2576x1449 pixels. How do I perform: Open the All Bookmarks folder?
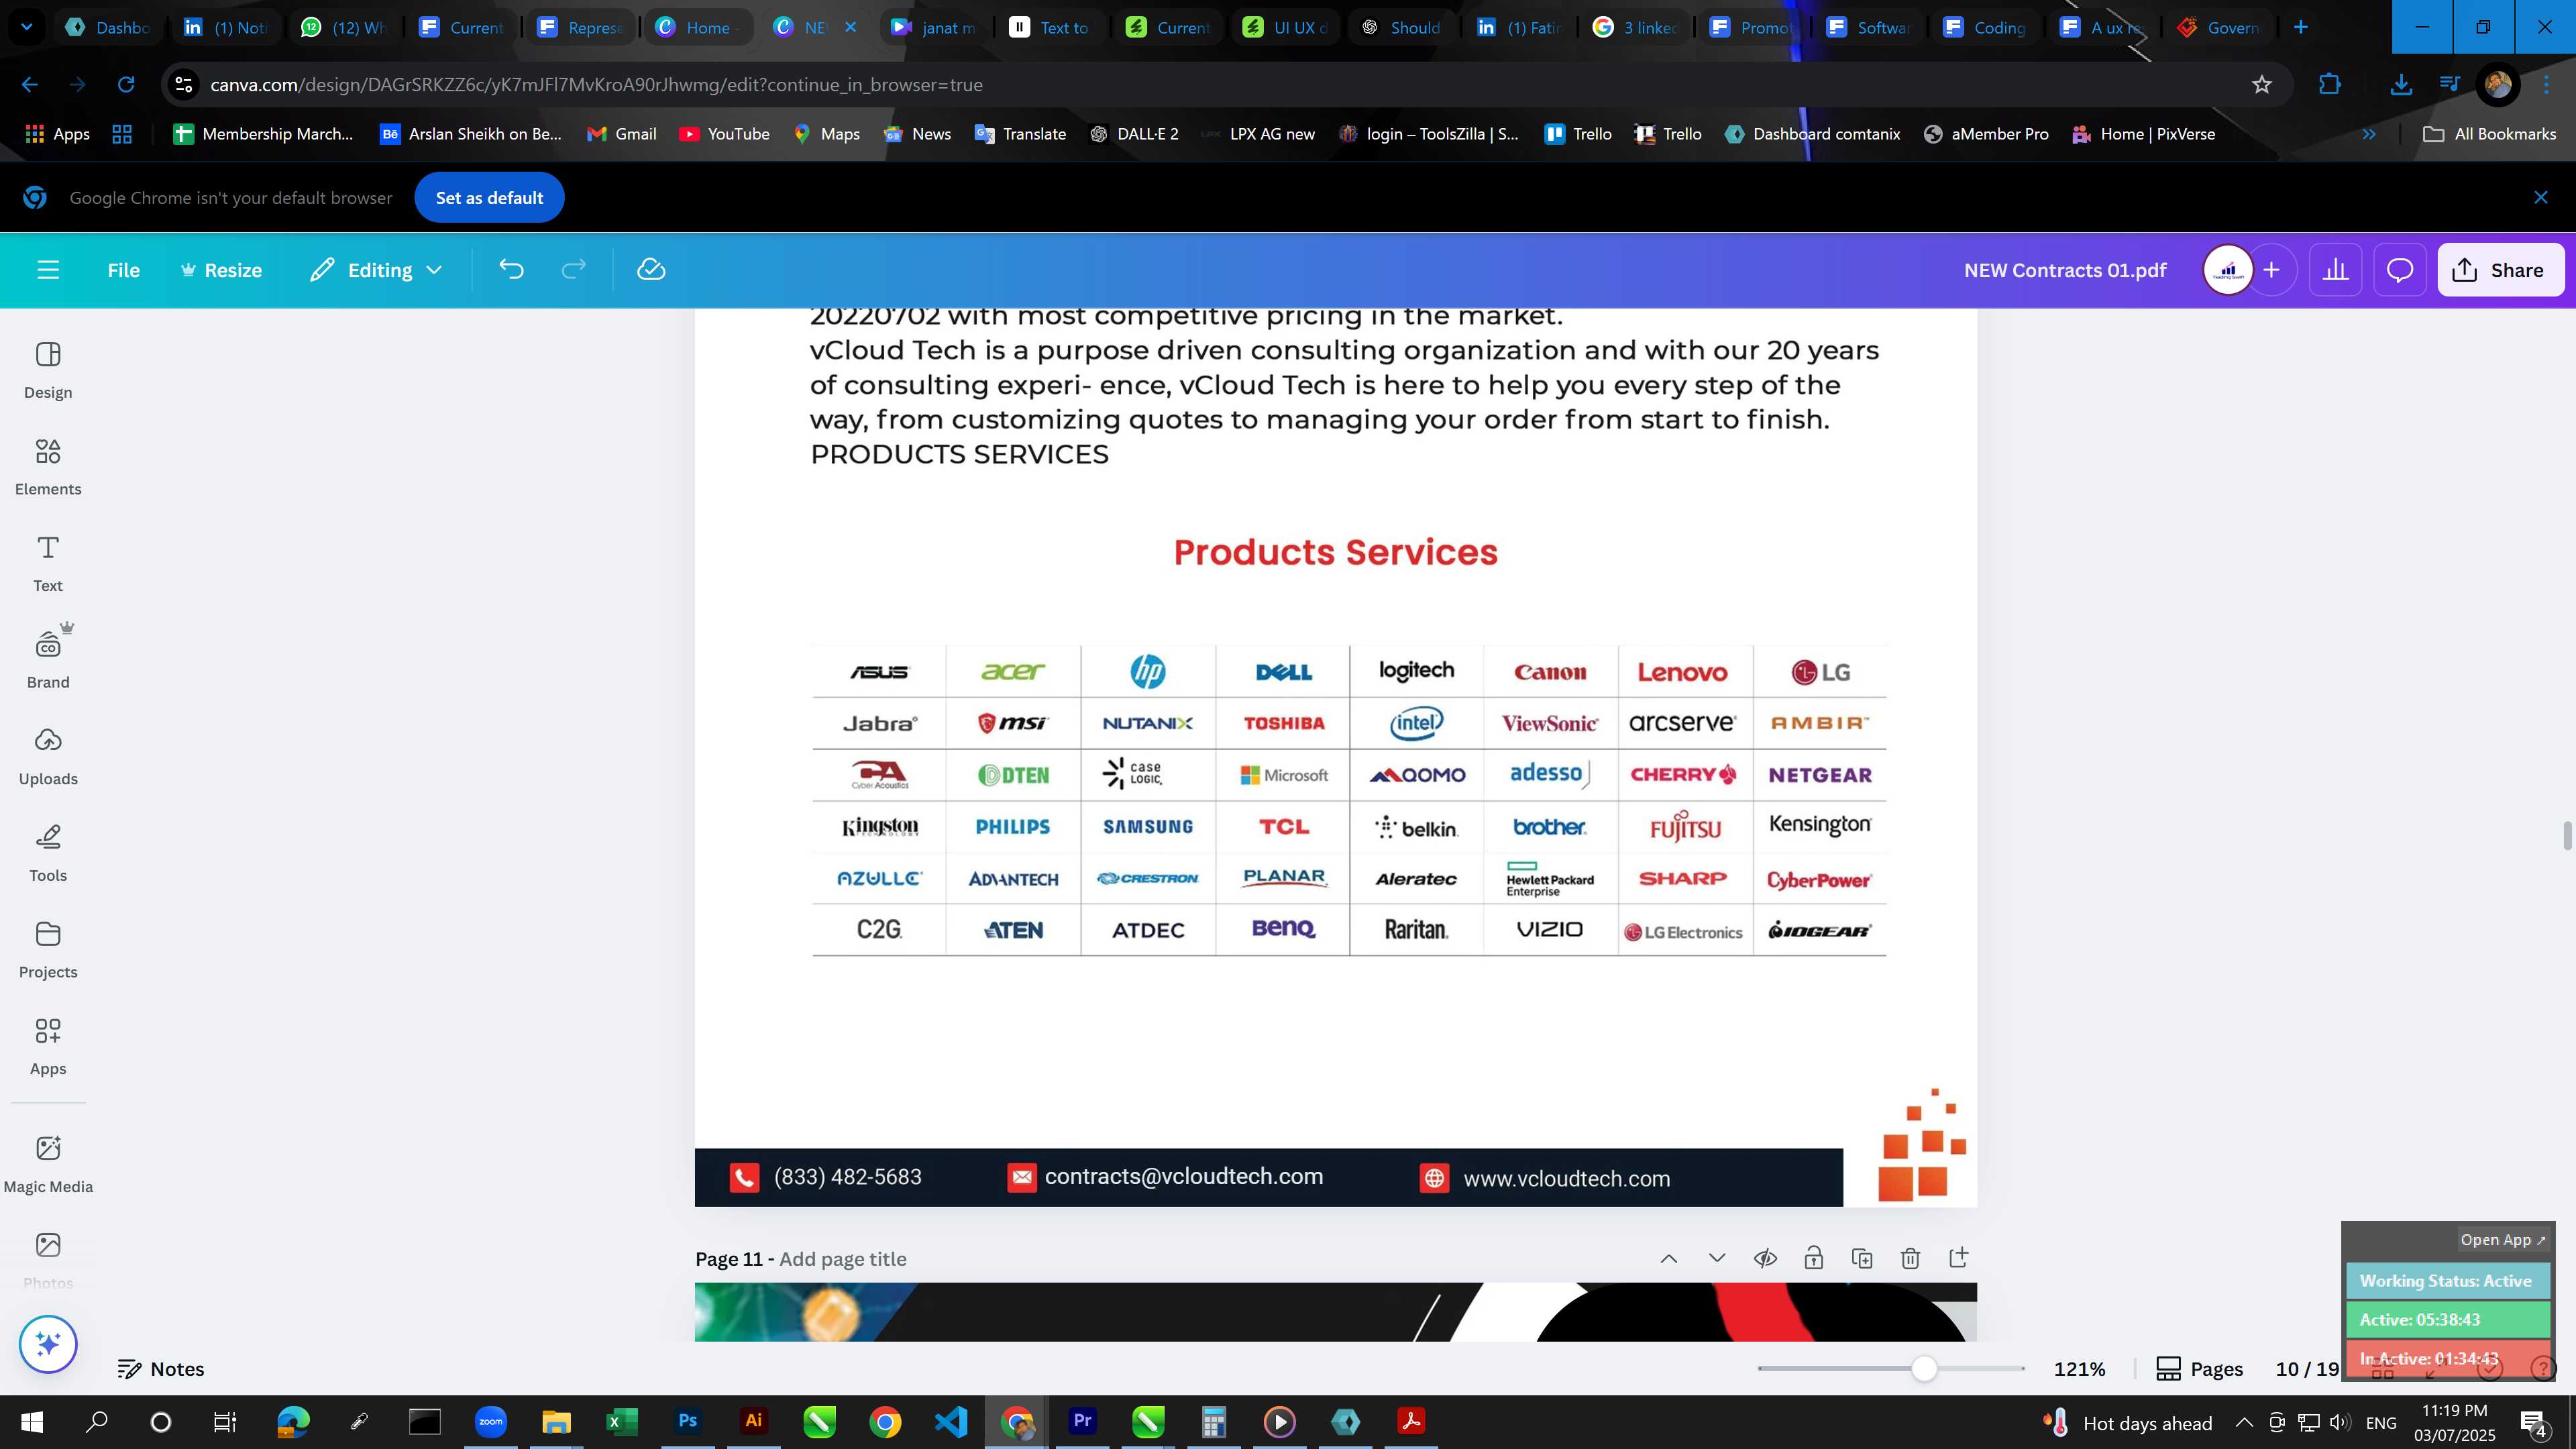pos(2490,134)
